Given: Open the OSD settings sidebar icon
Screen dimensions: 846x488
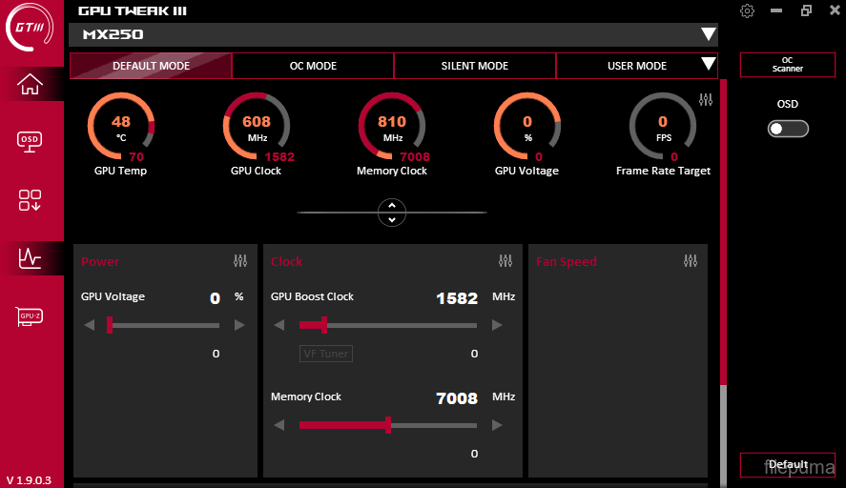Looking at the screenshot, I should [x=31, y=141].
